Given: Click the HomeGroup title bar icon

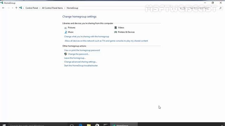Looking at the screenshot, I should pos(2,3).
